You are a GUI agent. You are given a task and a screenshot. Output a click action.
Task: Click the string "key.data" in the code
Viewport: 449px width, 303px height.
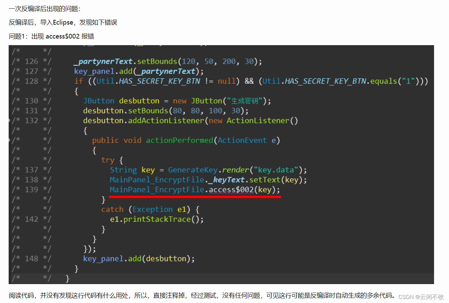(276, 170)
